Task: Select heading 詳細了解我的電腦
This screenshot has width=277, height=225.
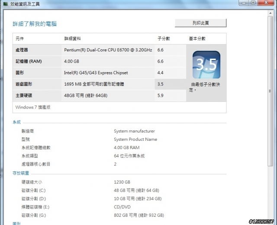Action: click(35, 24)
